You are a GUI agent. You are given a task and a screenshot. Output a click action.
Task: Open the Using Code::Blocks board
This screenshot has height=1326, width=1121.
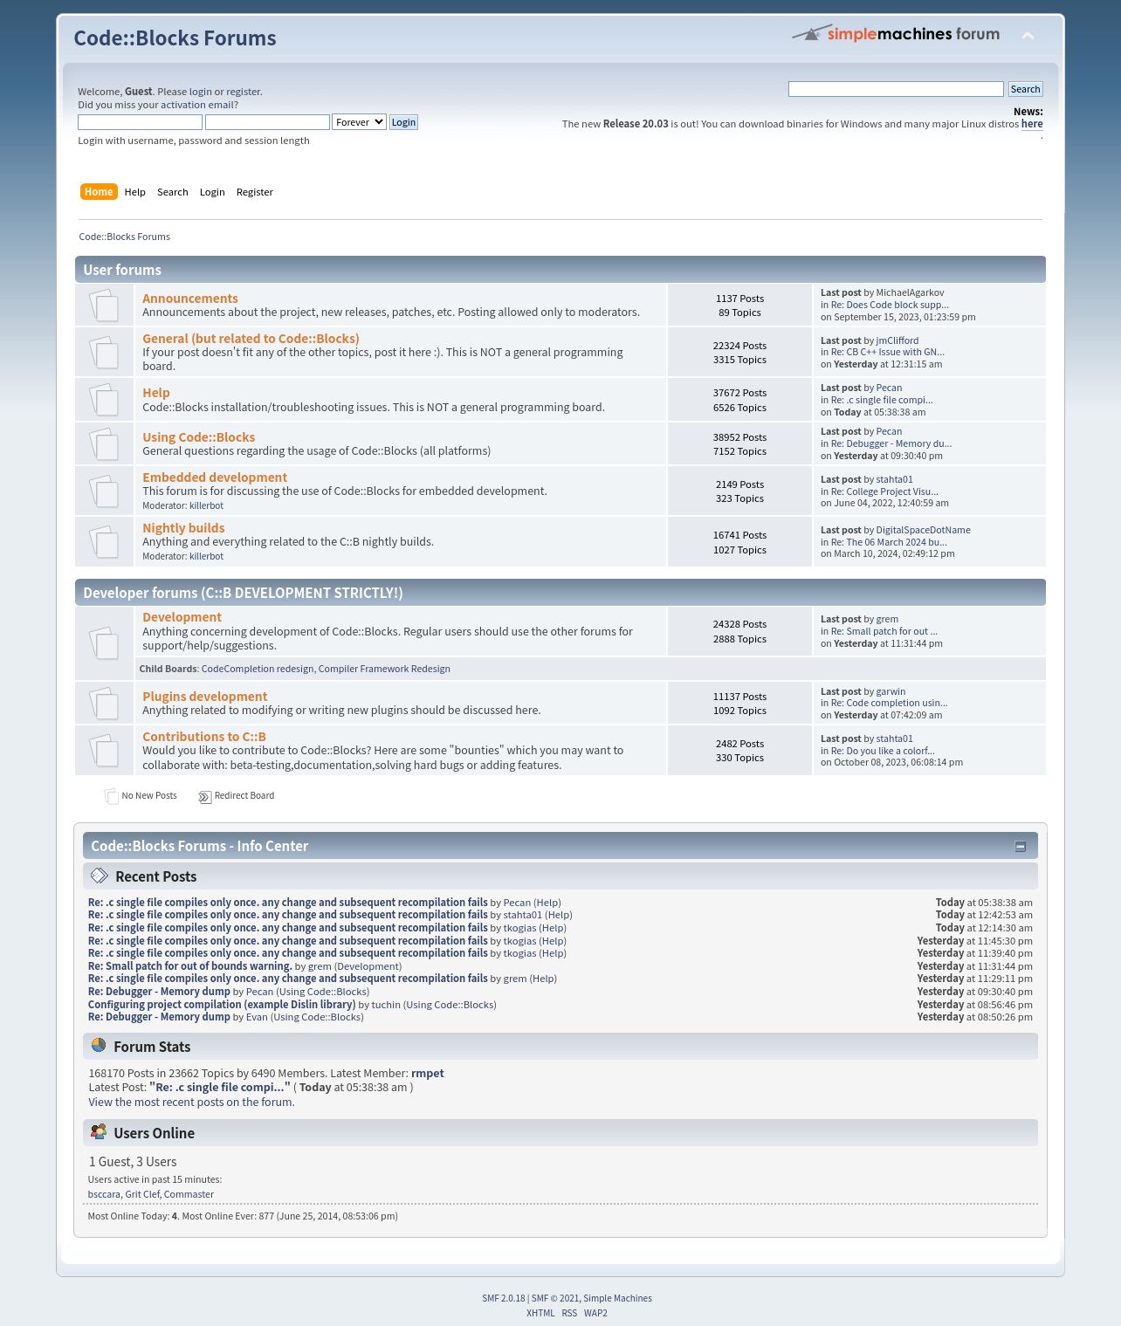click(x=199, y=437)
